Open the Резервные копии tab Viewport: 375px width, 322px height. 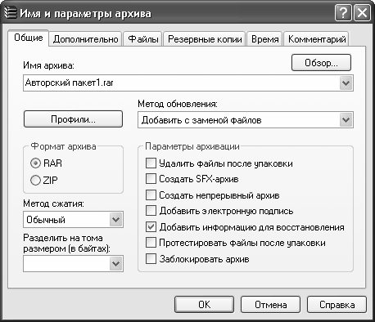(205, 39)
